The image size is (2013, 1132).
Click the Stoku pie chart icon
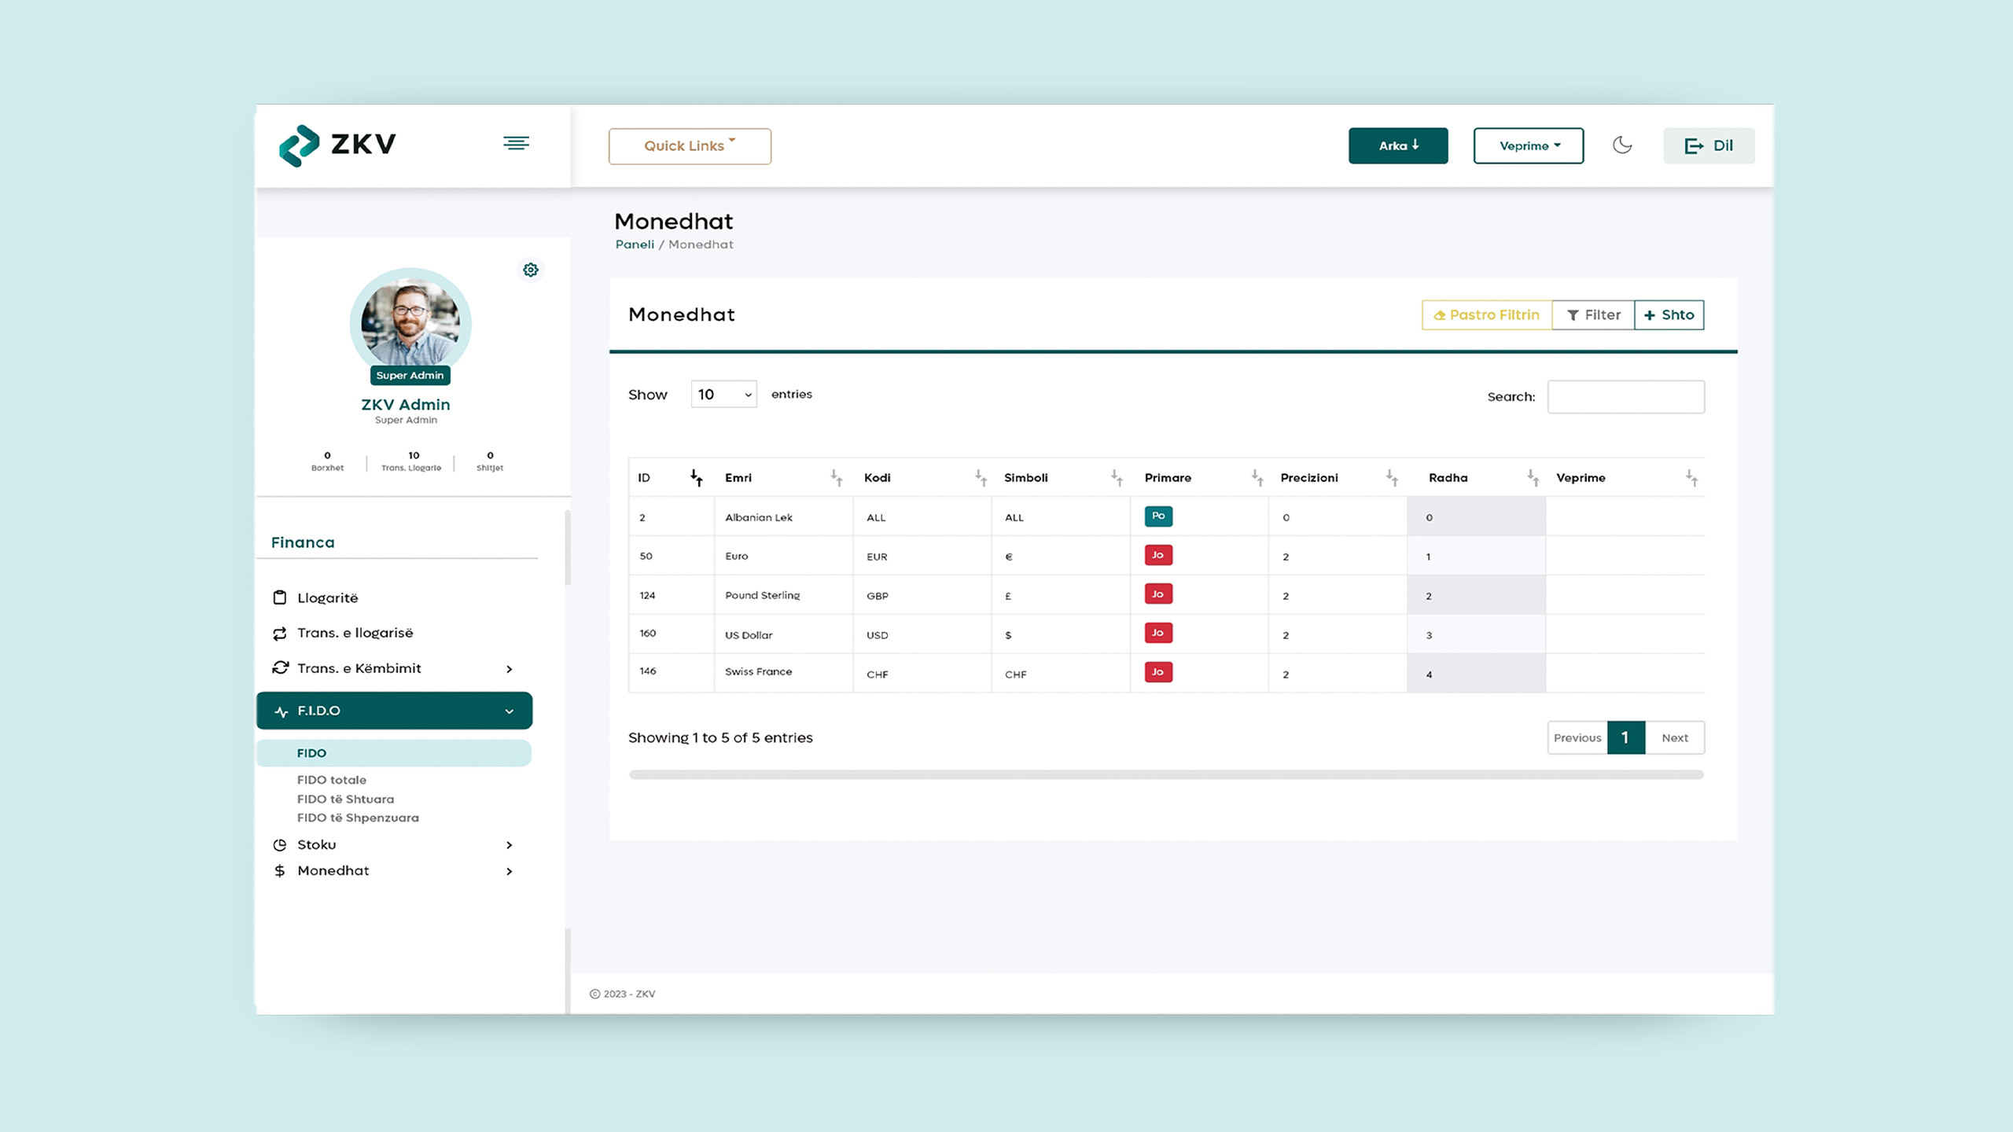[280, 845]
